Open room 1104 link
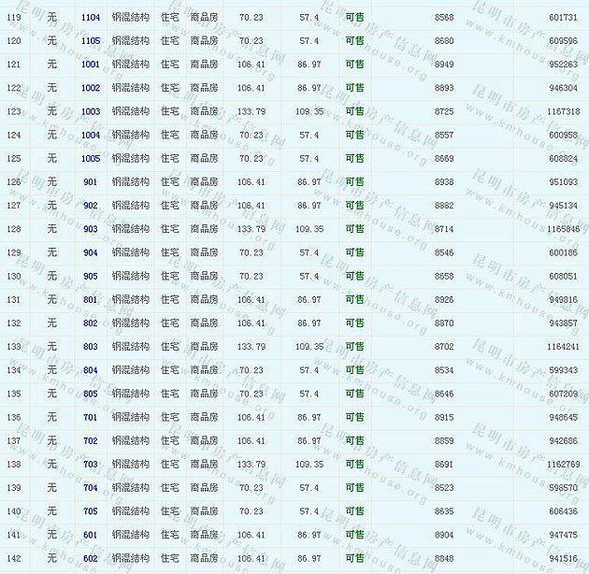This screenshot has height=574, width=589. [x=91, y=18]
